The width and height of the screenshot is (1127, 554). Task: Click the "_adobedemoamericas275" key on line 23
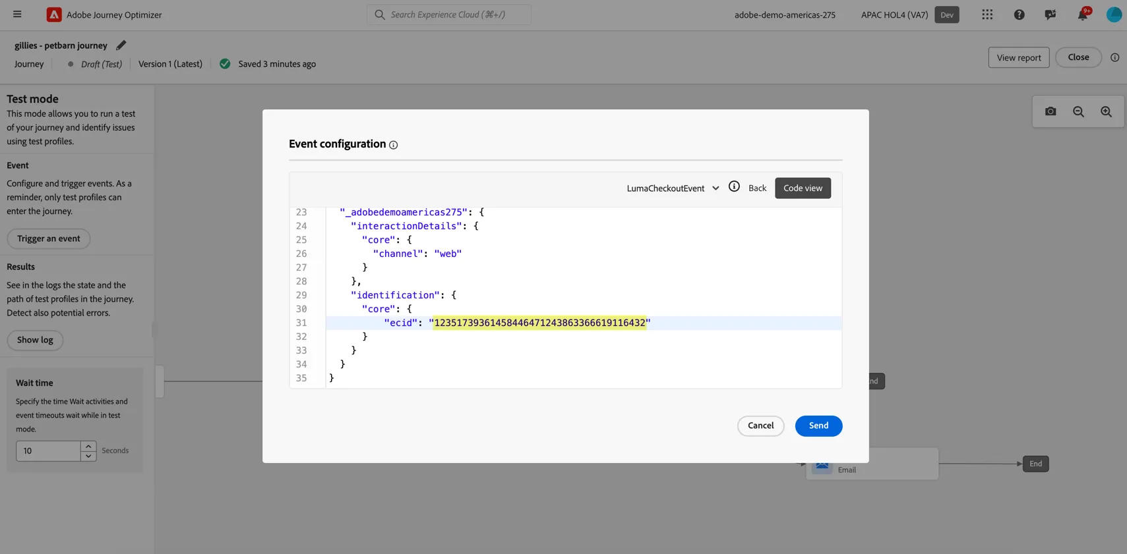tap(404, 212)
